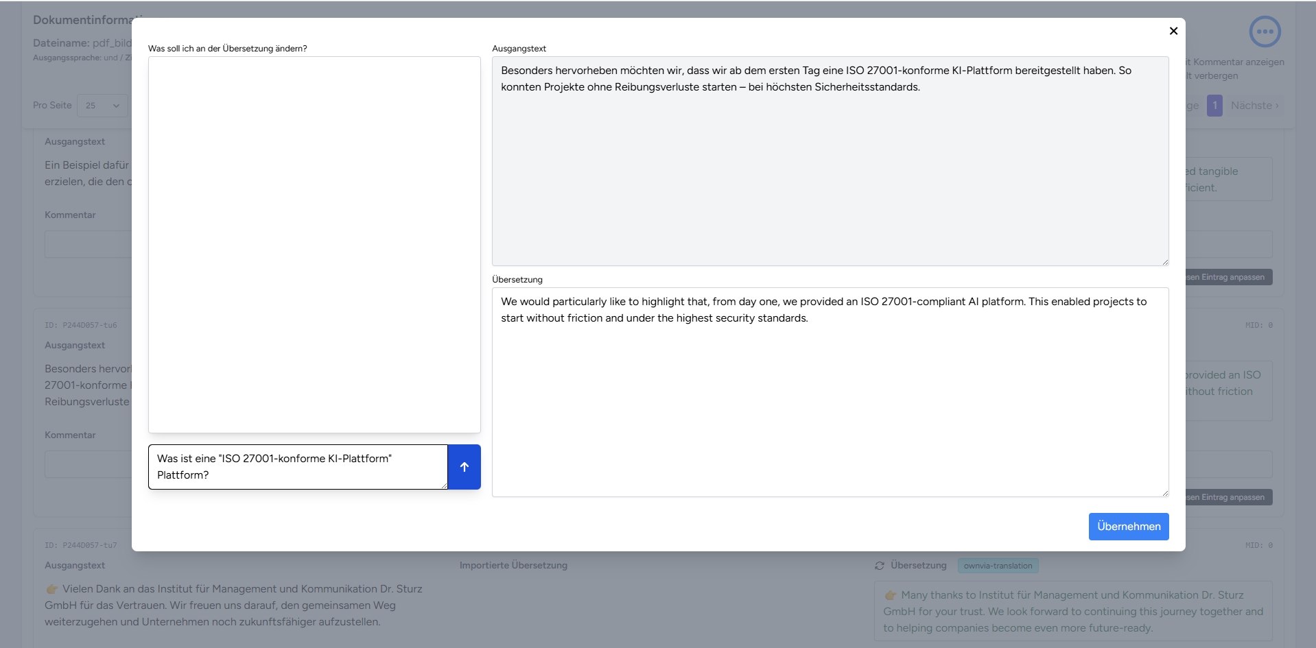Click inside the Ausgangstext text area
1316x648 pixels.
830,171
